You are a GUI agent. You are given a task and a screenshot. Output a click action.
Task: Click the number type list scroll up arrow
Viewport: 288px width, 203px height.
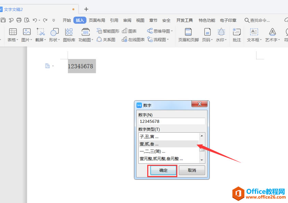(202, 136)
